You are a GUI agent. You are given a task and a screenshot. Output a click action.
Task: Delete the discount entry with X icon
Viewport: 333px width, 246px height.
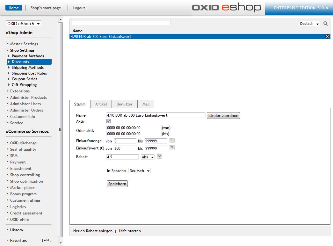tap(327, 37)
